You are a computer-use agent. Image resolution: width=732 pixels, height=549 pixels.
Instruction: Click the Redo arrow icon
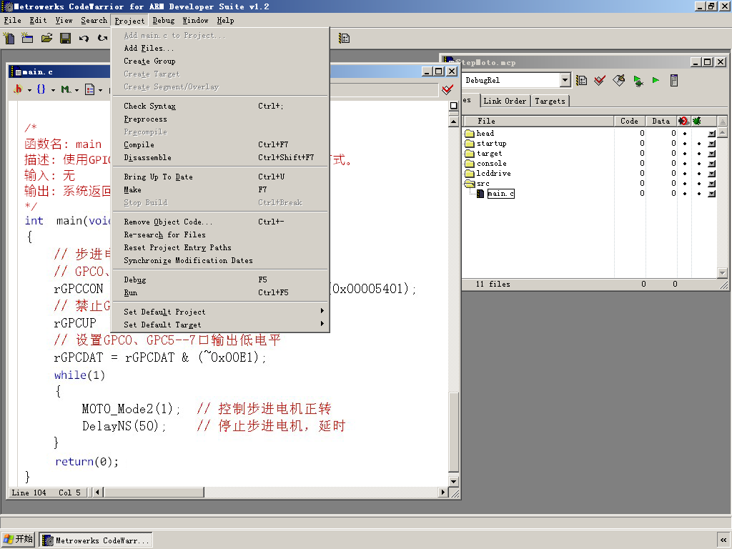click(102, 38)
